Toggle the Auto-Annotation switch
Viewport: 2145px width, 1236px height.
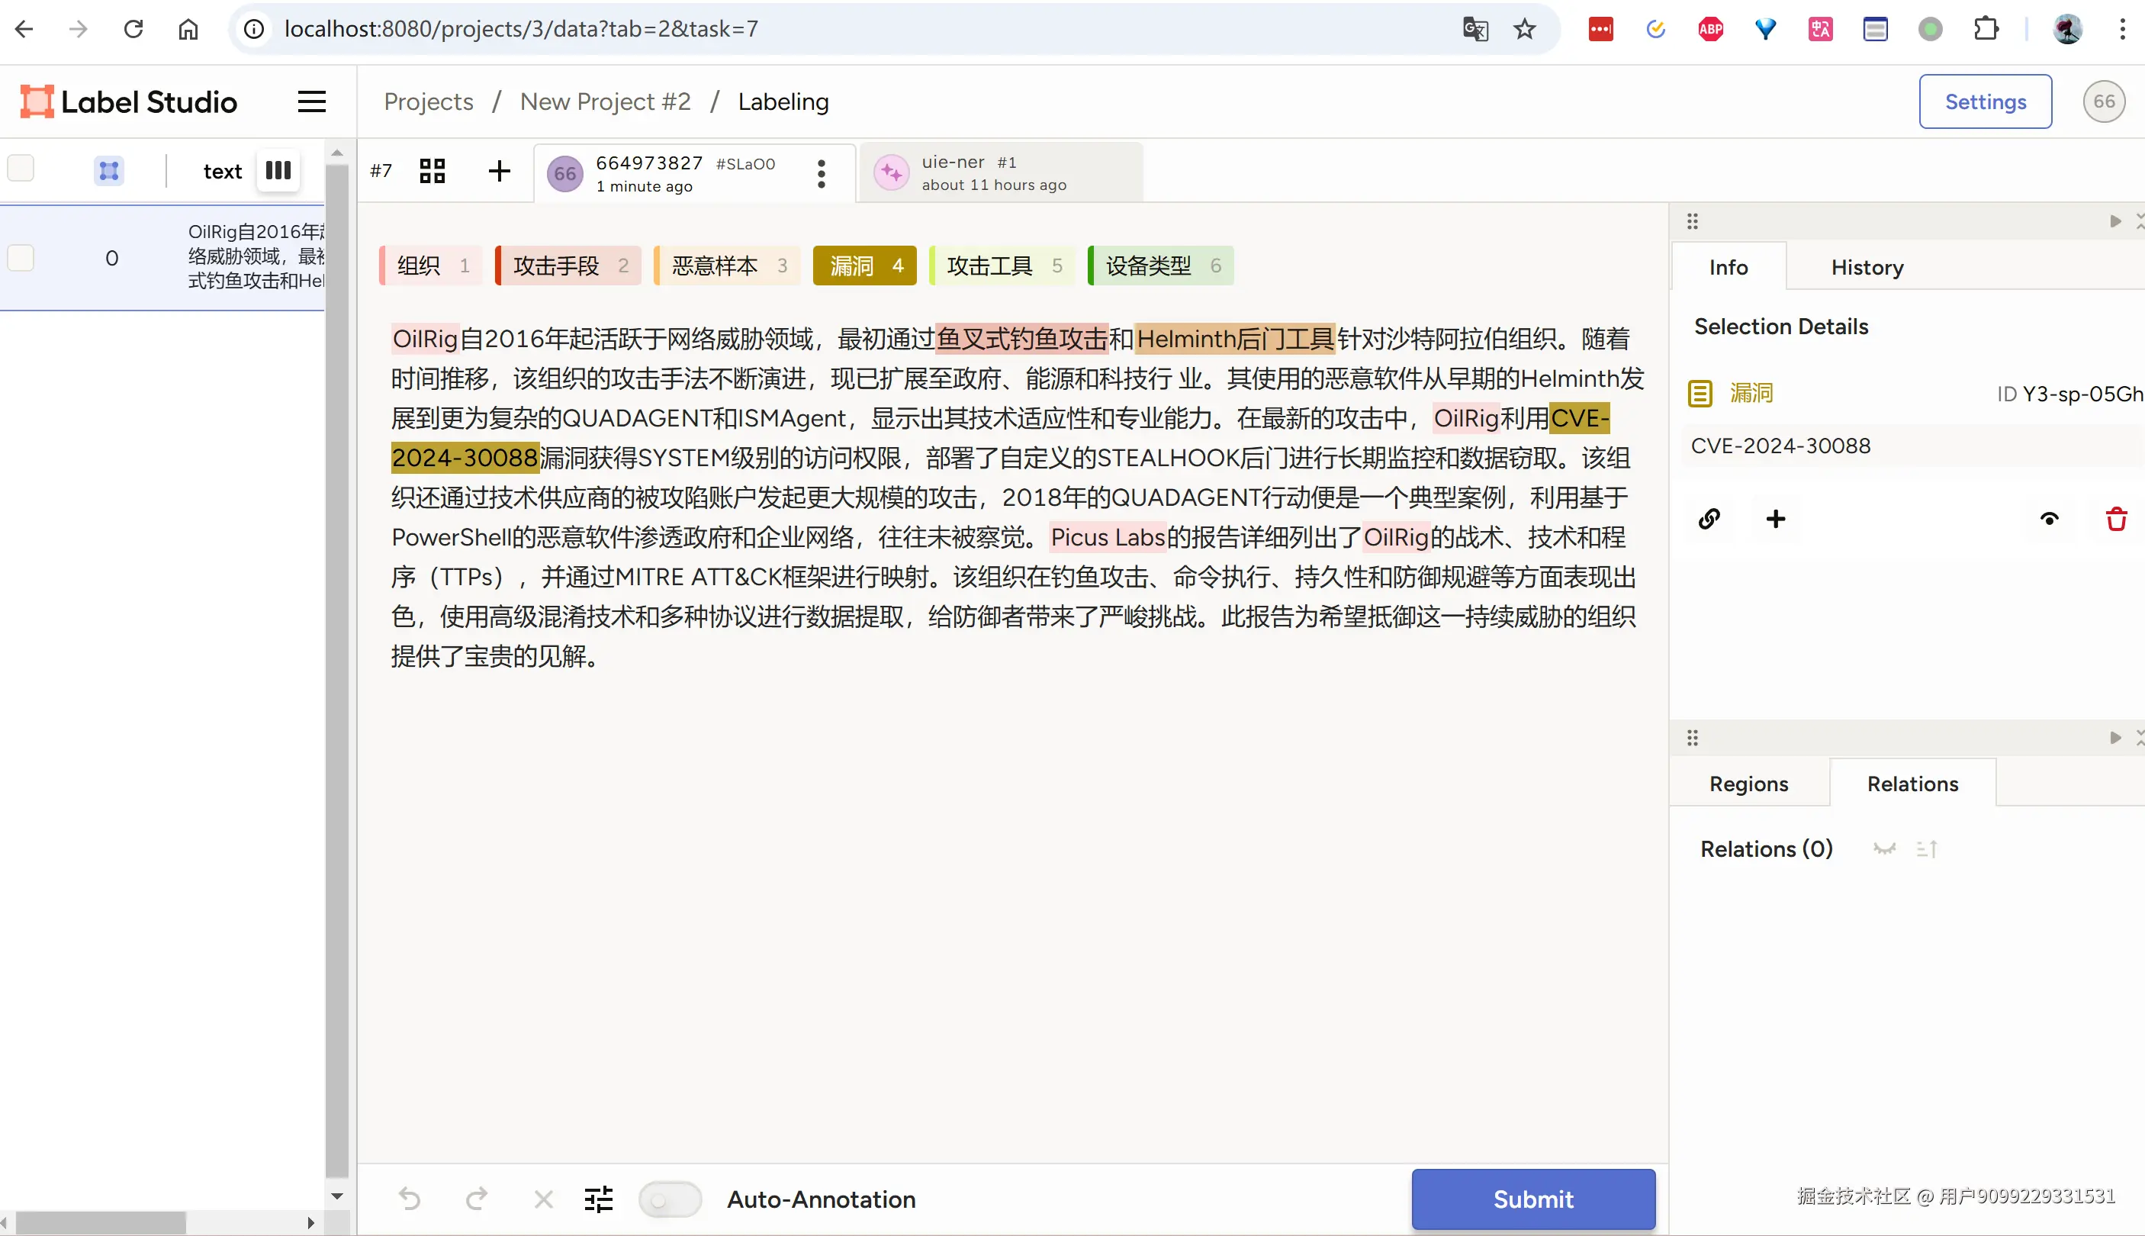670,1199
